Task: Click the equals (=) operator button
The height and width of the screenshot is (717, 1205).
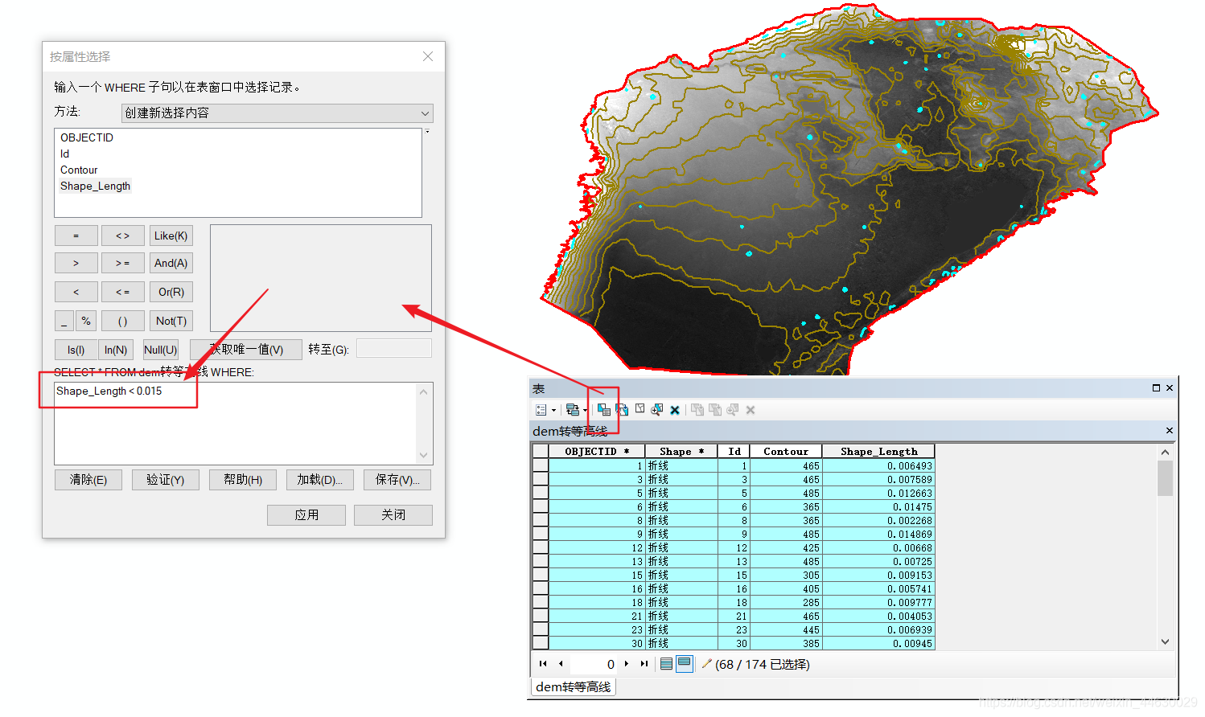Action: point(76,236)
